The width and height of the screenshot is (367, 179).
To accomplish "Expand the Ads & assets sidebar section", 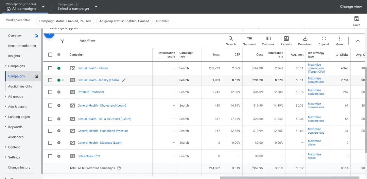I will [x=6, y=107].
